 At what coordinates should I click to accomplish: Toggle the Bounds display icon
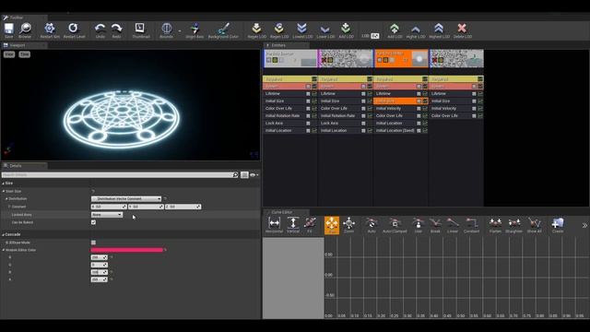click(166, 30)
